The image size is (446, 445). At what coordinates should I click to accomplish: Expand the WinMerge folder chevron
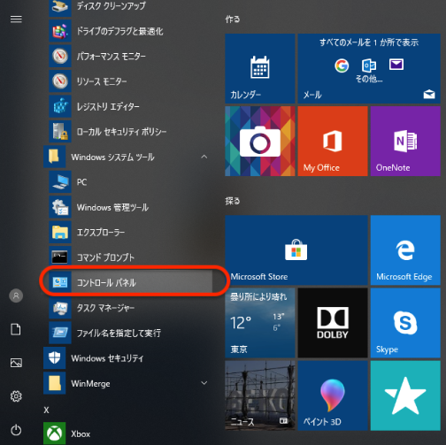tap(204, 383)
